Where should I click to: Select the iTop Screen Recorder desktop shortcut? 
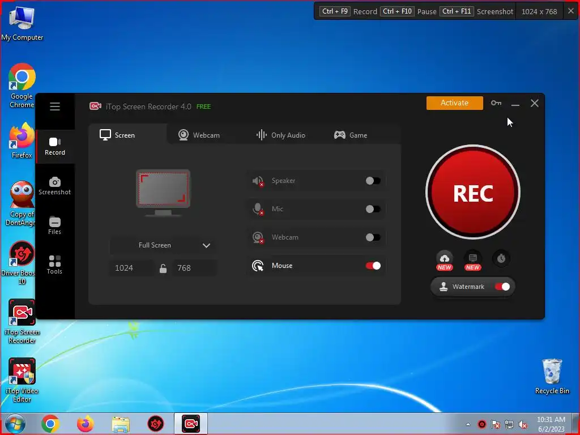pos(22,322)
